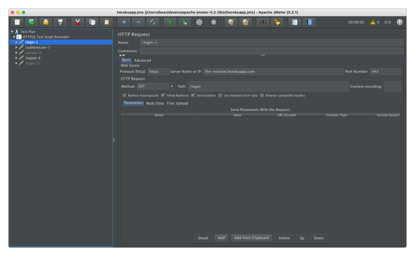Viewport: 415px width, 256px height.
Task: Open the Files Upload tab
Action: [x=177, y=103]
